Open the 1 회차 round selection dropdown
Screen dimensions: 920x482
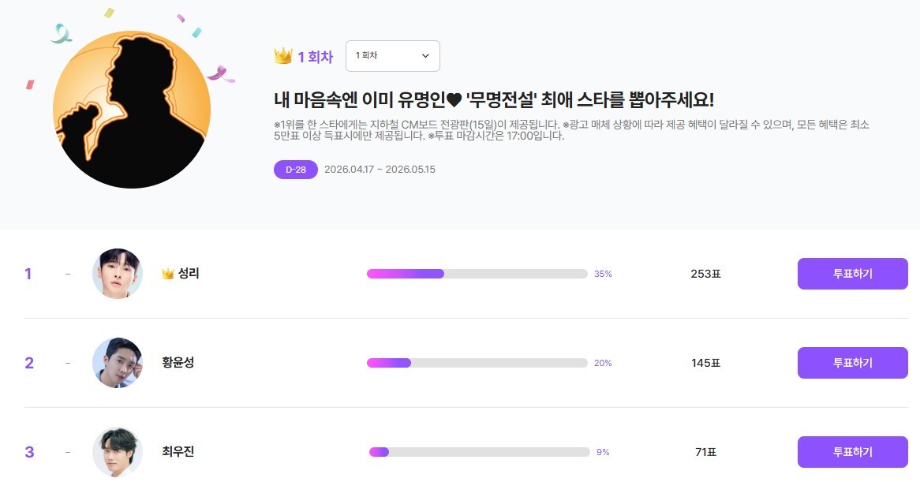[392, 56]
